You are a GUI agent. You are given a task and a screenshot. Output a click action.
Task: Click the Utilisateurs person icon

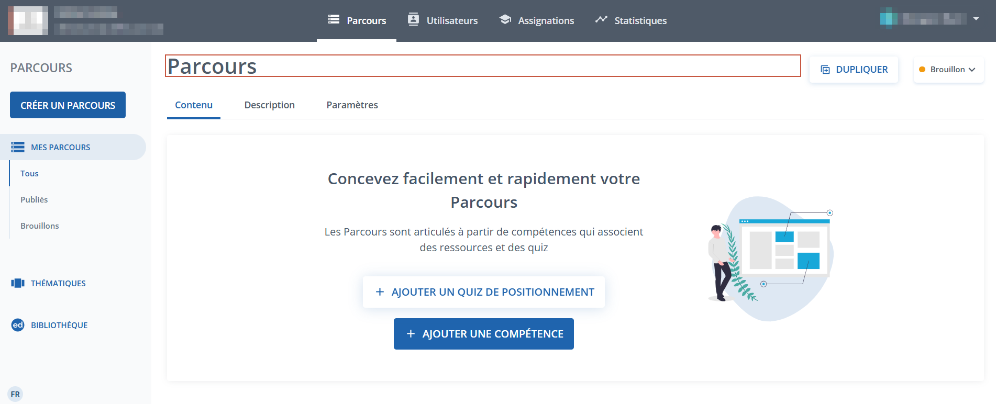click(413, 20)
